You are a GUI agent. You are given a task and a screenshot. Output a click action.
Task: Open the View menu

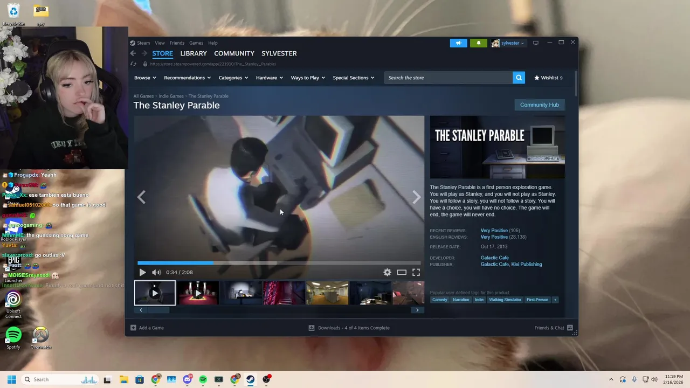[x=160, y=43]
